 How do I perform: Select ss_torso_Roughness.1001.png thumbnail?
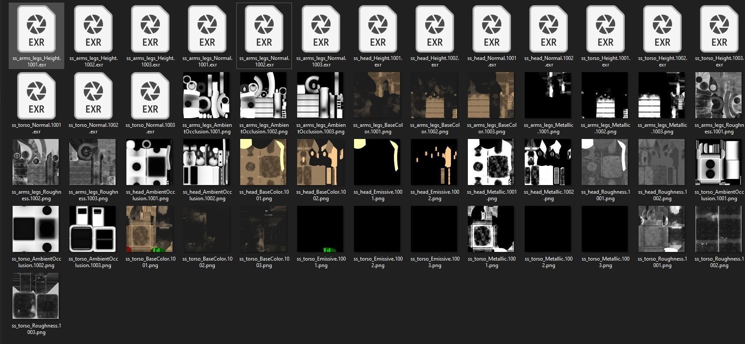662,229
